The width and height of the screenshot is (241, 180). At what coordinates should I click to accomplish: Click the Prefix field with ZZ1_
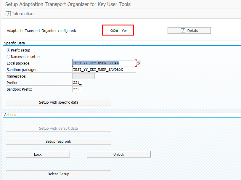(77, 83)
